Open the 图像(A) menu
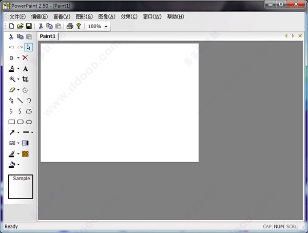The width and height of the screenshot is (308, 233). [107, 16]
